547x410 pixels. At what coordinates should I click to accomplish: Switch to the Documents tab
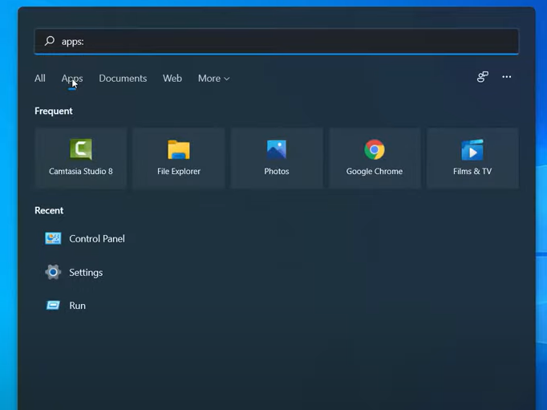pyautogui.click(x=123, y=79)
